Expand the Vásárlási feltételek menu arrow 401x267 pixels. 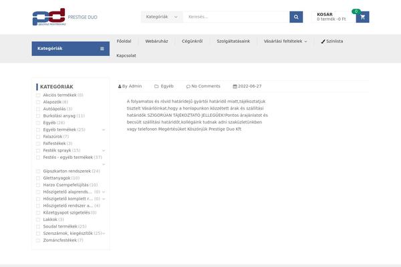pyautogui.click(x=305, y=41)
